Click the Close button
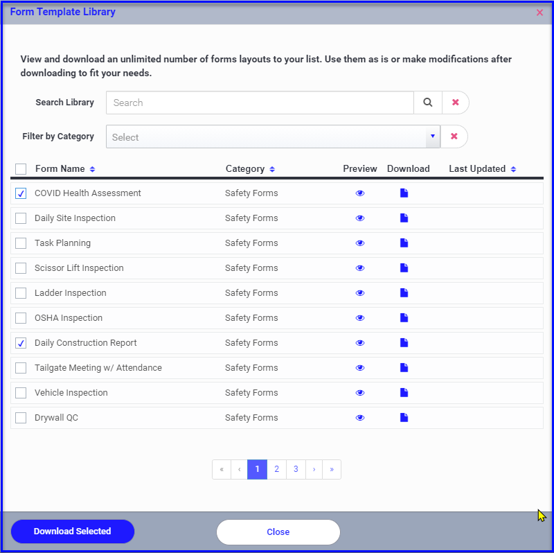The width and height of the screenshot is (554, 553). (x=278, y=532)
